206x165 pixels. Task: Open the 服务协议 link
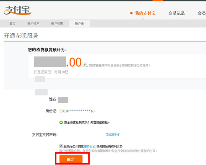pos(90,146)
